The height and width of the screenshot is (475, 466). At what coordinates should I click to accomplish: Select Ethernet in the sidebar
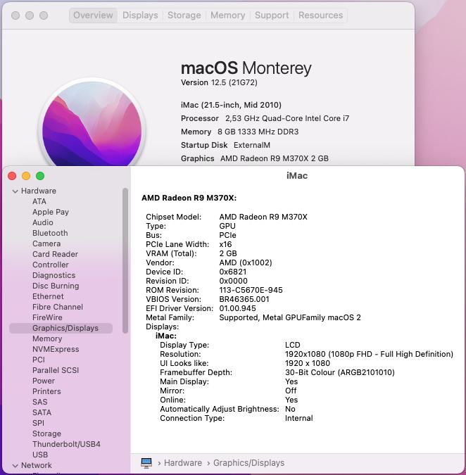point(48,296)
